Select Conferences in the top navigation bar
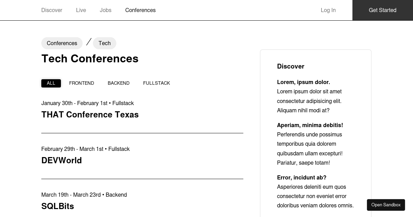 coord(140,10)
